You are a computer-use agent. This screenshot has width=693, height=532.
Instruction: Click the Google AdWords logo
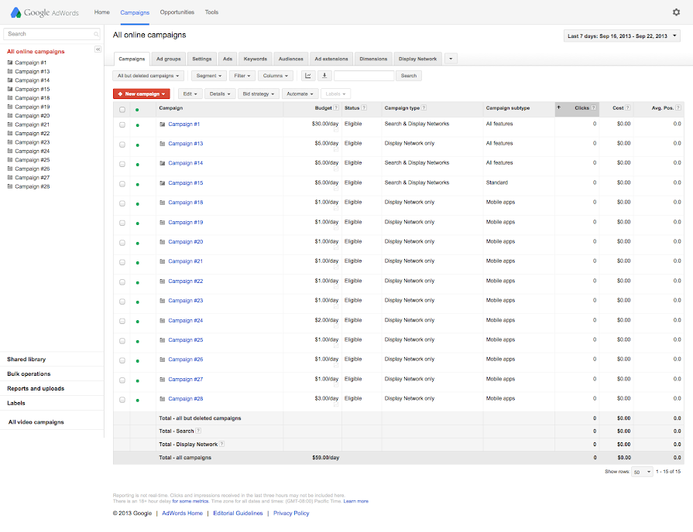(x=45, y=12)
